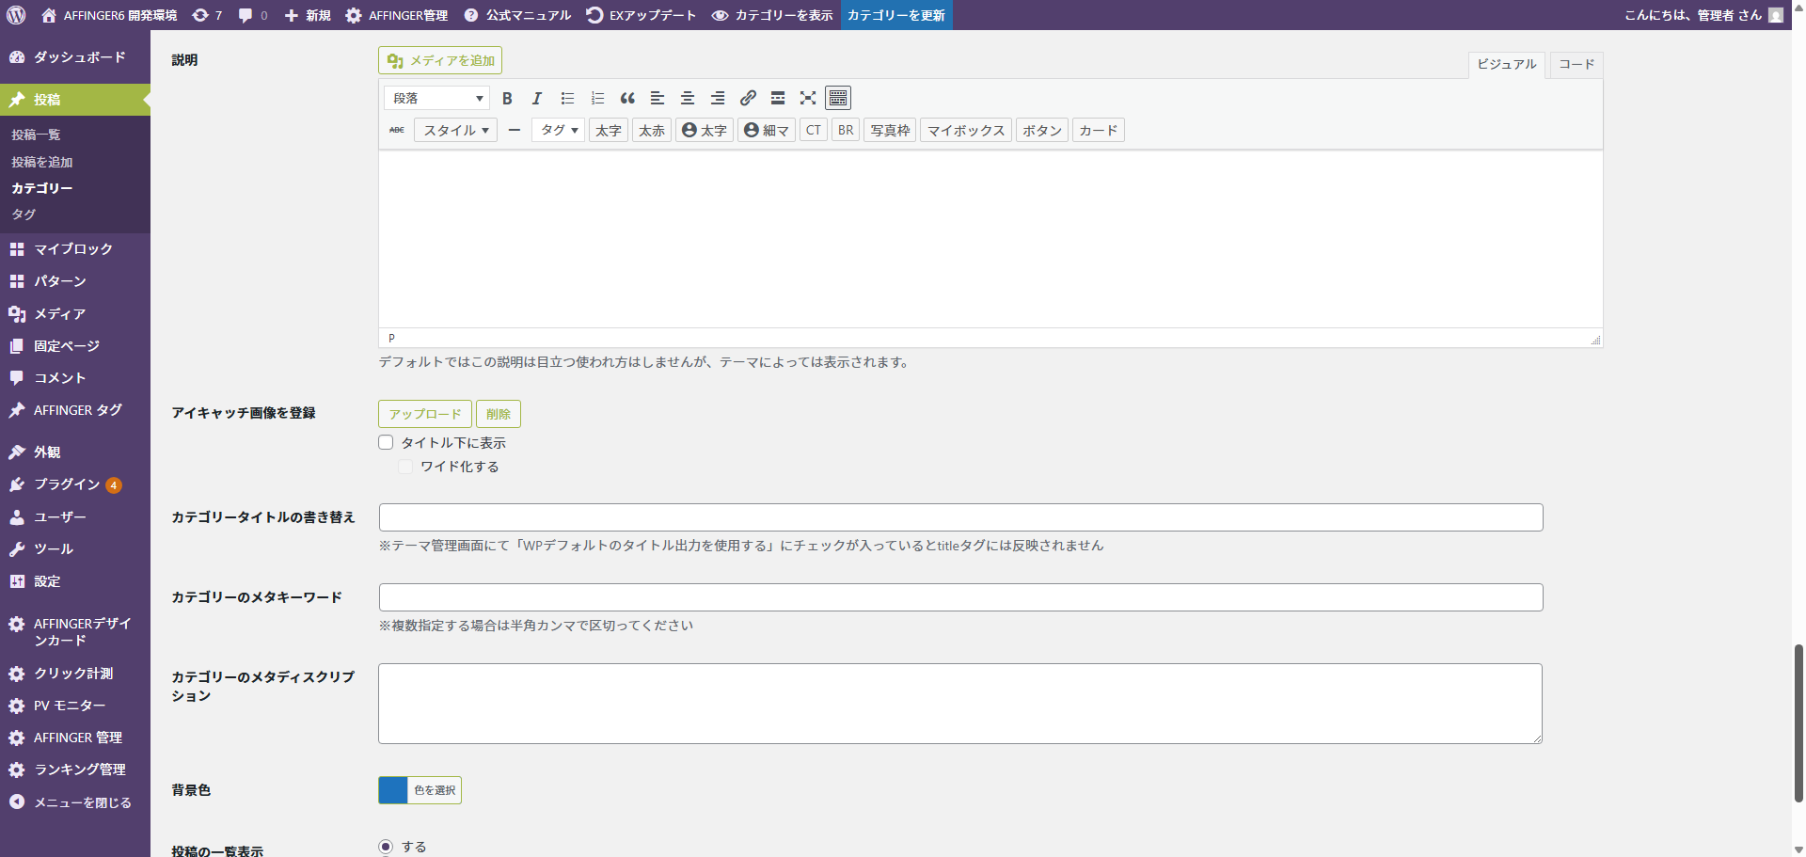Viewport: 1806px width, 857px height.
Task: Select the する radio button
Action: (386, 847)
